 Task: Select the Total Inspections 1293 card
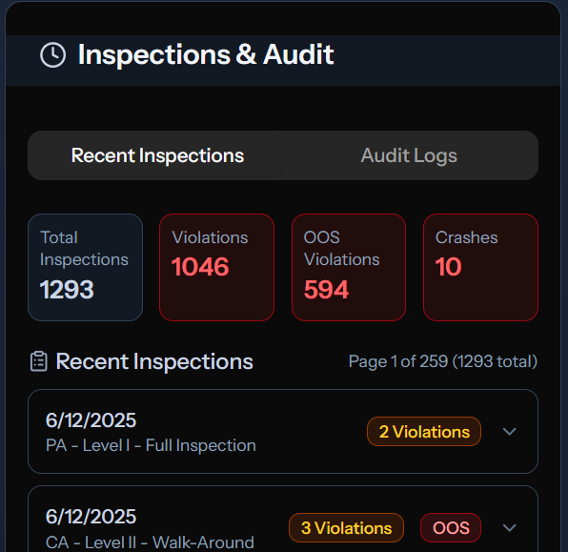point(85,268)
